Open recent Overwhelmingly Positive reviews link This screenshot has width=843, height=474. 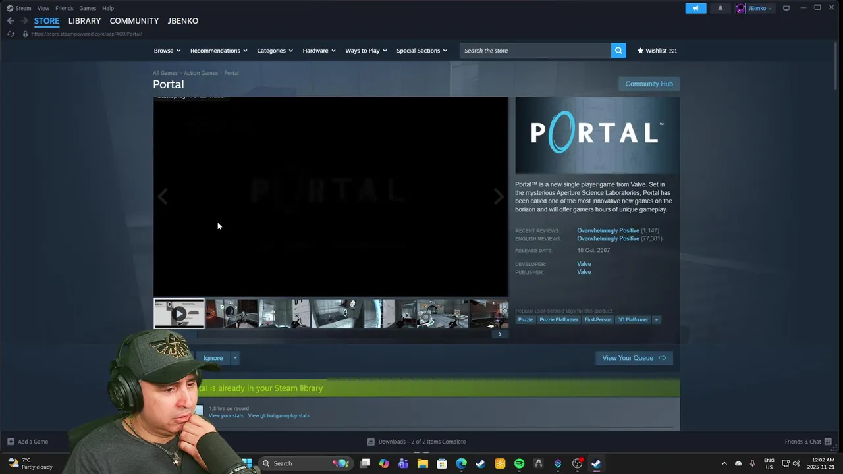608,231
